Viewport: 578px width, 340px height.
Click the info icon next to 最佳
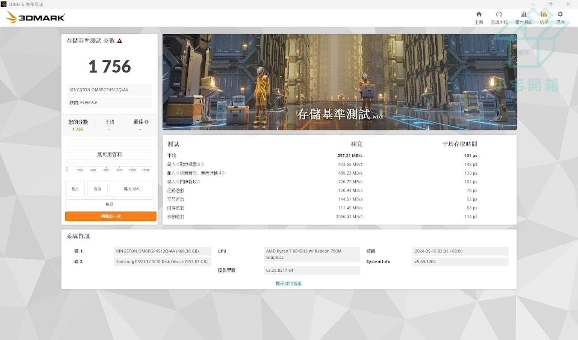[x=146, y=122]
